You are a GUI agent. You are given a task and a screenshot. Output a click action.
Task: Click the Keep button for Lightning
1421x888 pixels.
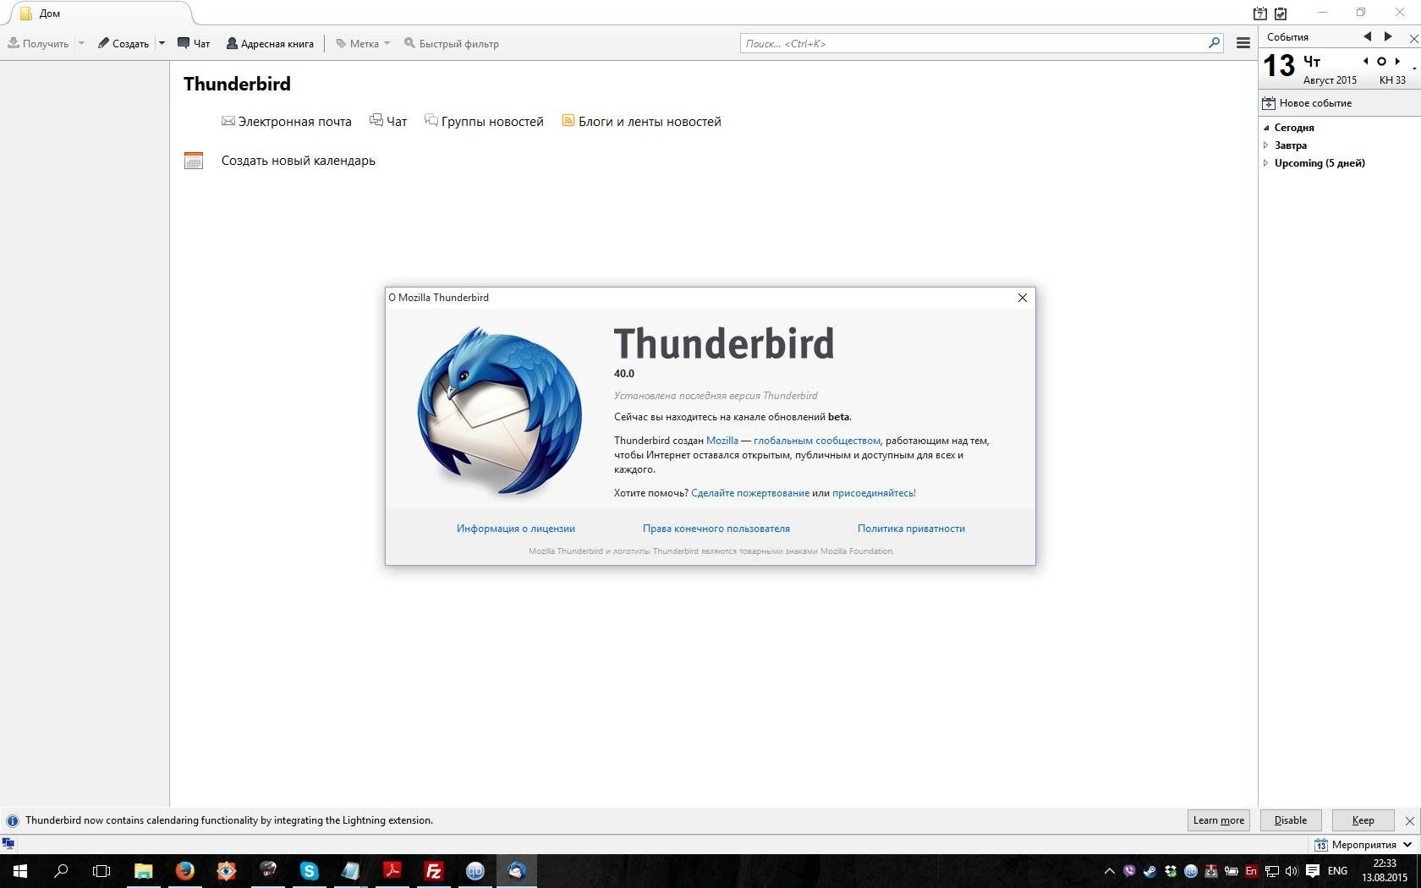pyautogui.click(x=1363, y=820)
